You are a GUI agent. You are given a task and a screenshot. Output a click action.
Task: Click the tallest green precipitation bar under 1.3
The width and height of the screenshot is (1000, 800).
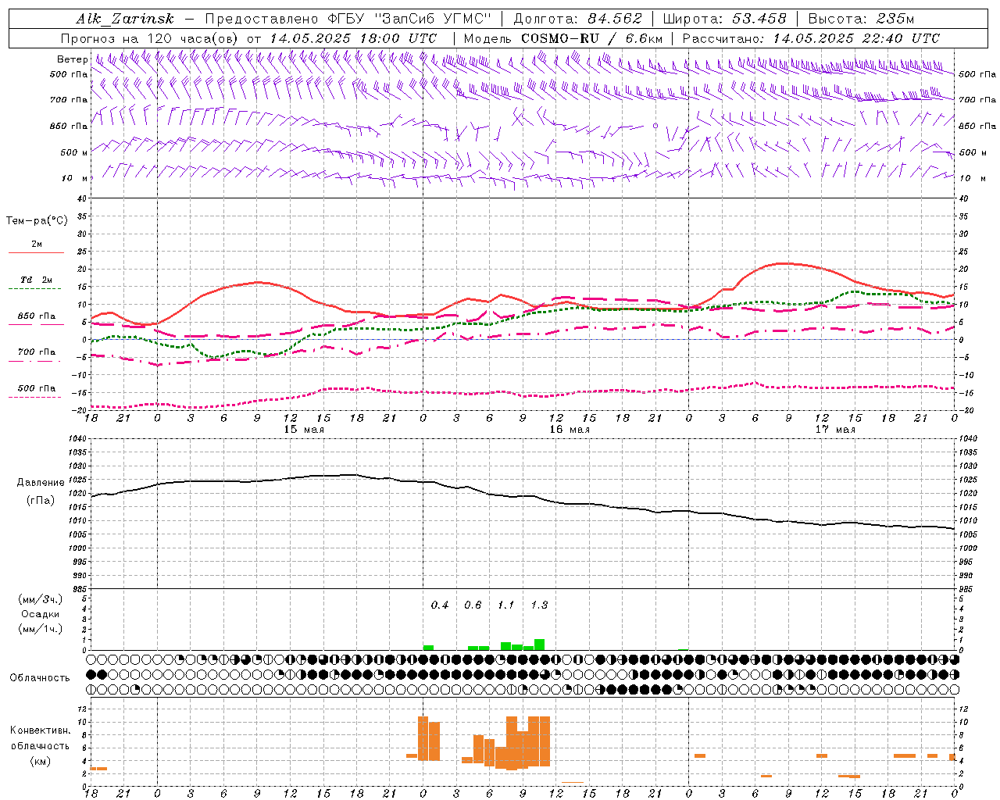[539, 645]
